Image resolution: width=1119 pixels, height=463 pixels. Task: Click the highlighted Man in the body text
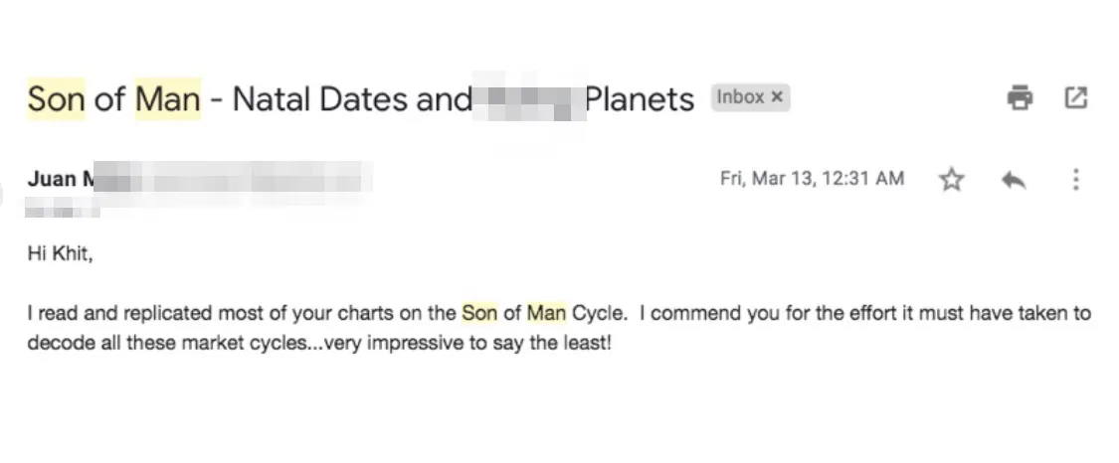point(546,313)
